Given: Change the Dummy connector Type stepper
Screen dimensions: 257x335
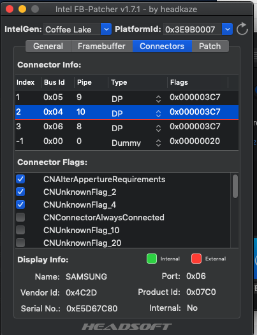Looking at the screenshot, I should [158, 143].
